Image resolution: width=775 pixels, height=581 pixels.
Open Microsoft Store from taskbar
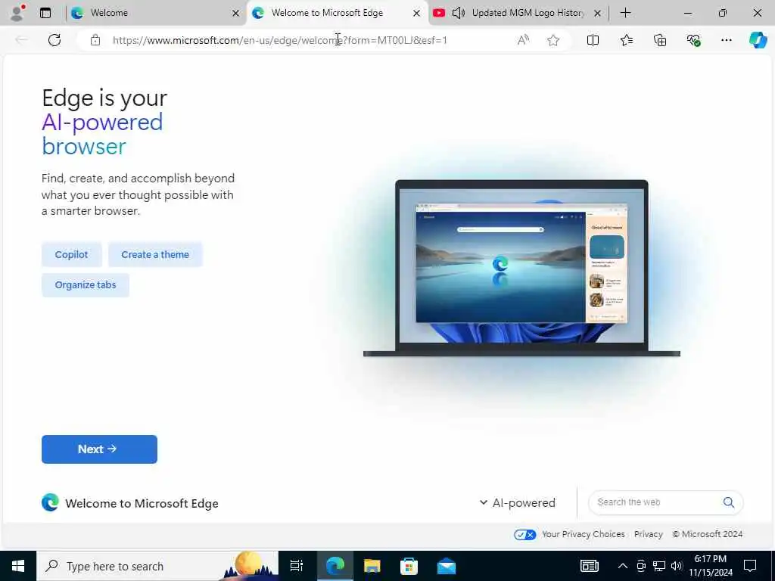[409, 566]
